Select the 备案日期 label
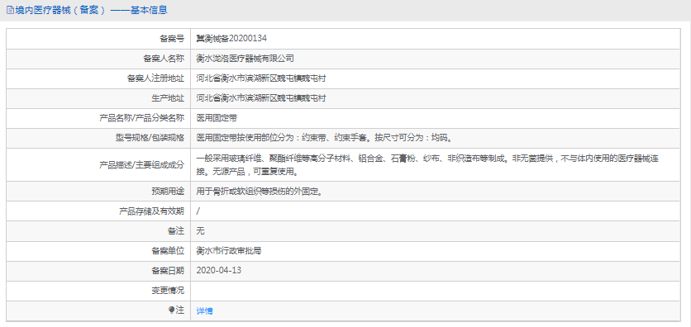691x327 pixels. [x=168, y=270]
